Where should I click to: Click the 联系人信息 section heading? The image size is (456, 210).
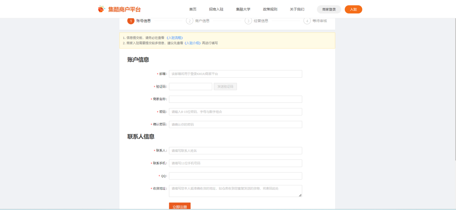pos(141,136)
